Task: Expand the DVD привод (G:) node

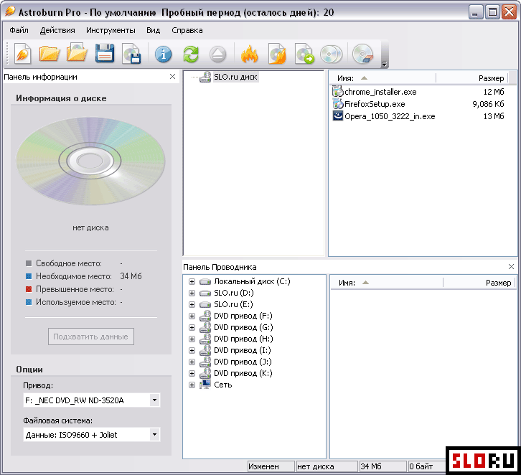Action: pyautogui.click(x=192, y=327)
